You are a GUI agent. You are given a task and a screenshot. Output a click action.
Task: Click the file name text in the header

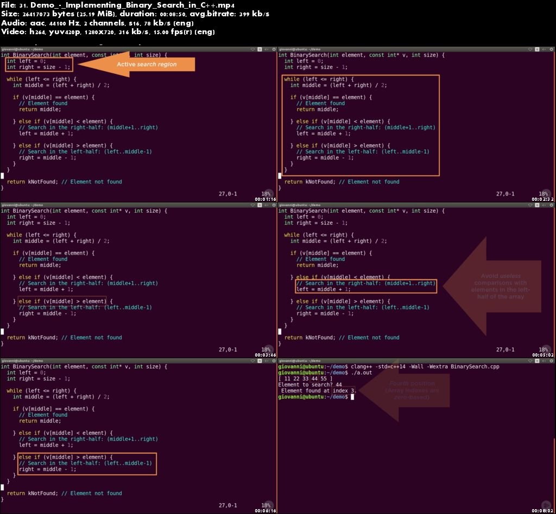coord(118,5)
